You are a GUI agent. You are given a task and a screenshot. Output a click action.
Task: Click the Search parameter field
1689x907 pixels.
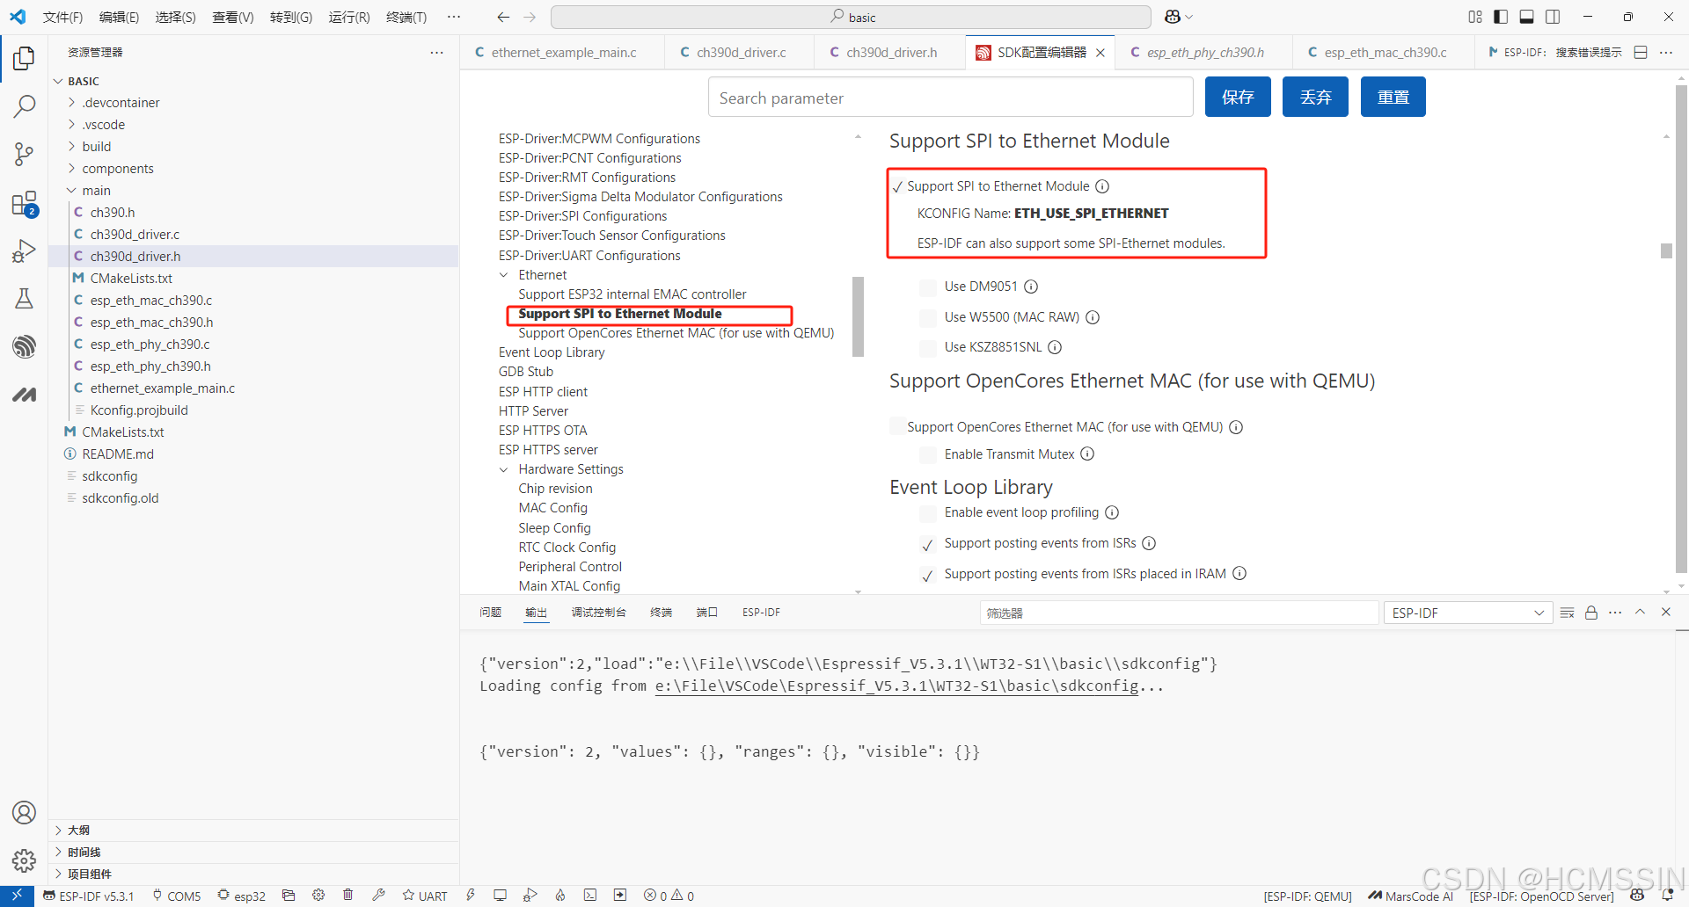(x=951, y=98)
